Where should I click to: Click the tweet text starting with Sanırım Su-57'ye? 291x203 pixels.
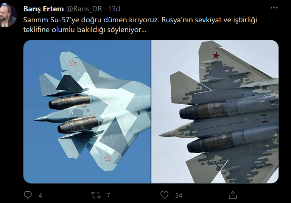coord(140,25)
